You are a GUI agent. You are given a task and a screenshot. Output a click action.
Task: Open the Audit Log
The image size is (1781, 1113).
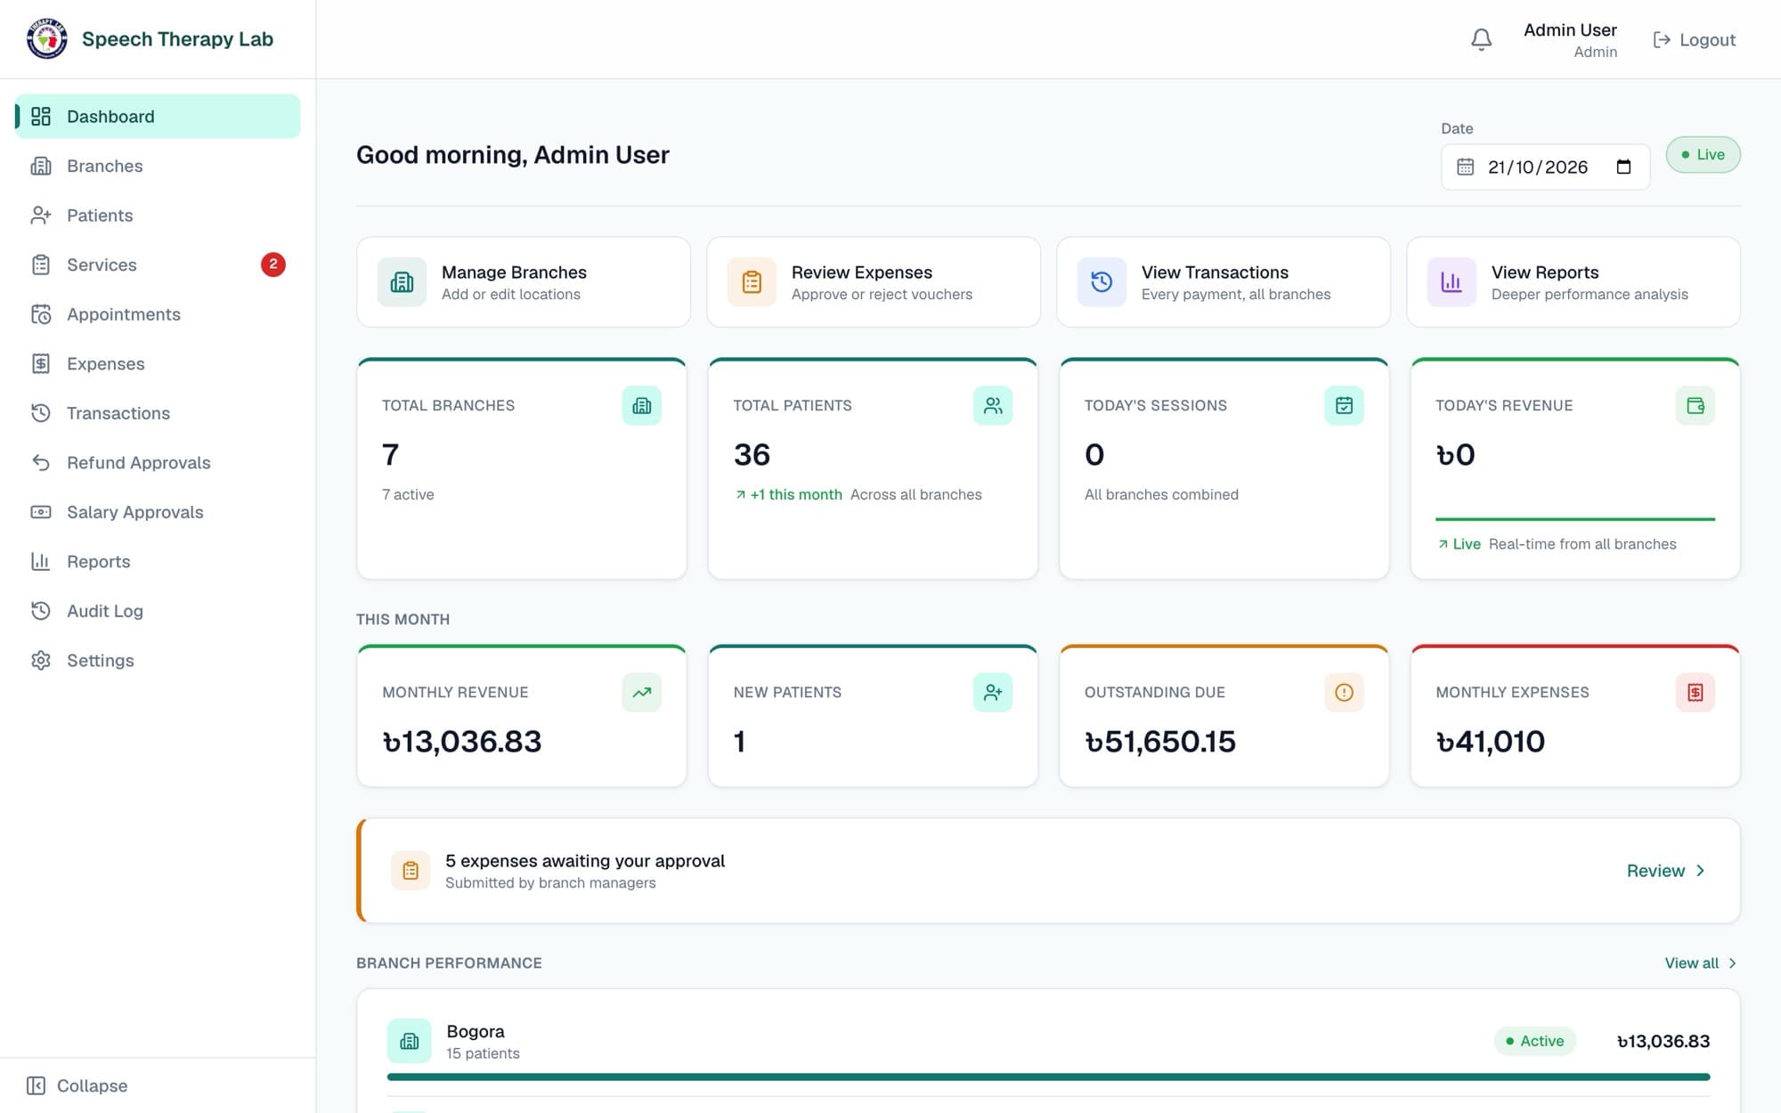(158, 611)
